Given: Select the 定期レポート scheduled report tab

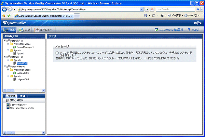Looking at the screenshot, I should (44, 30).
